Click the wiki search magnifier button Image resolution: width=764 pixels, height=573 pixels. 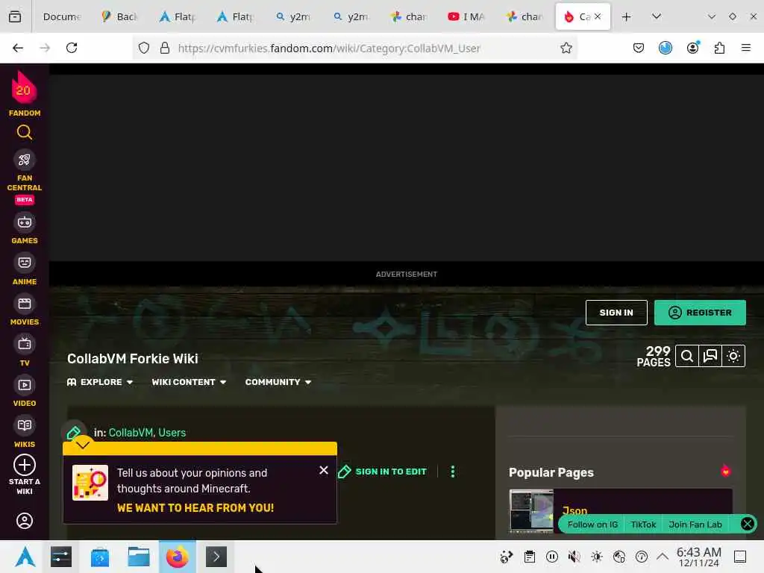(x=687, y=356)
